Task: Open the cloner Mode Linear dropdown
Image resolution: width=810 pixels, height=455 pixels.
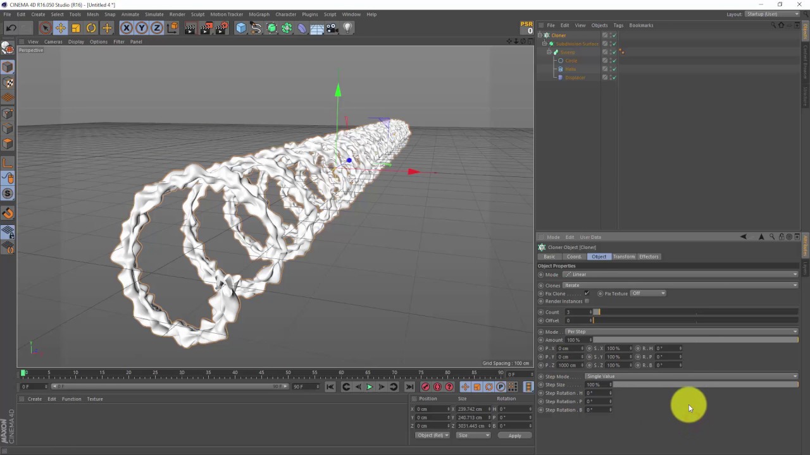Action: point(680,274)
